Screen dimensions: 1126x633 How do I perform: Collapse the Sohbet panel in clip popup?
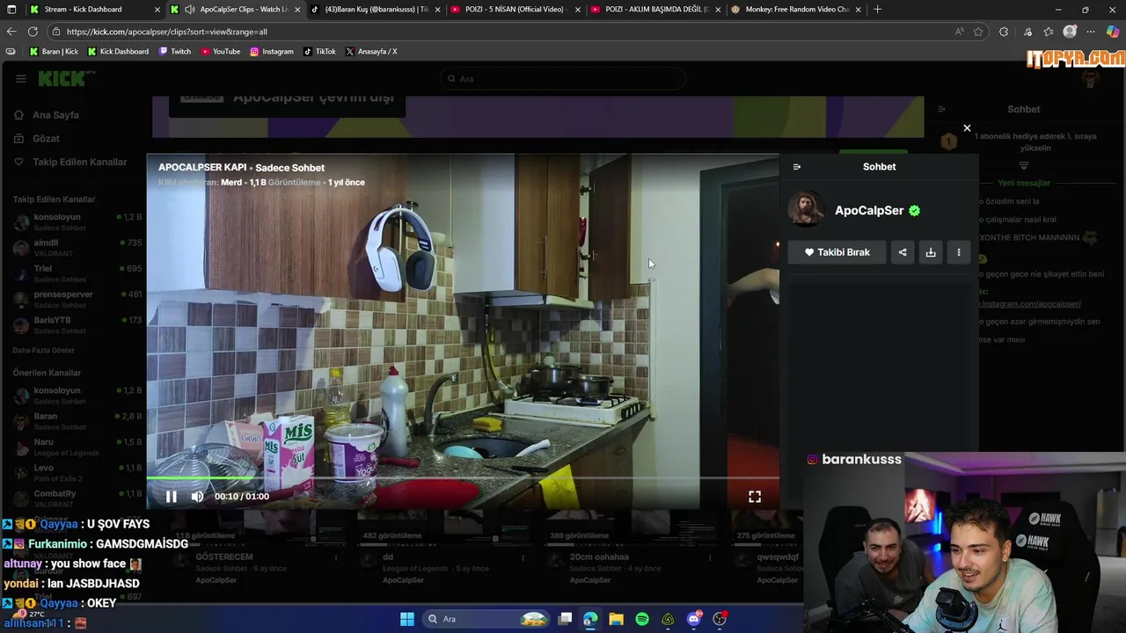coord(797,167)
